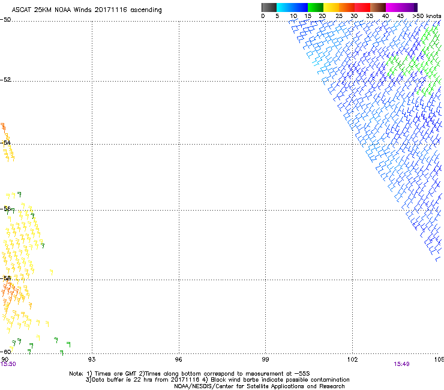This screenshot has height=390, width=444.
Task: Click the purple "15:50" swath time label
Action: tap(8, 364)
